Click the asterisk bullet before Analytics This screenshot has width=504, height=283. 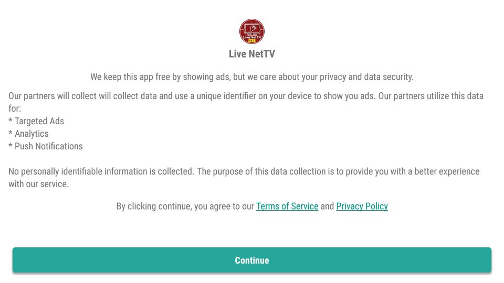[x=10, y=133]
